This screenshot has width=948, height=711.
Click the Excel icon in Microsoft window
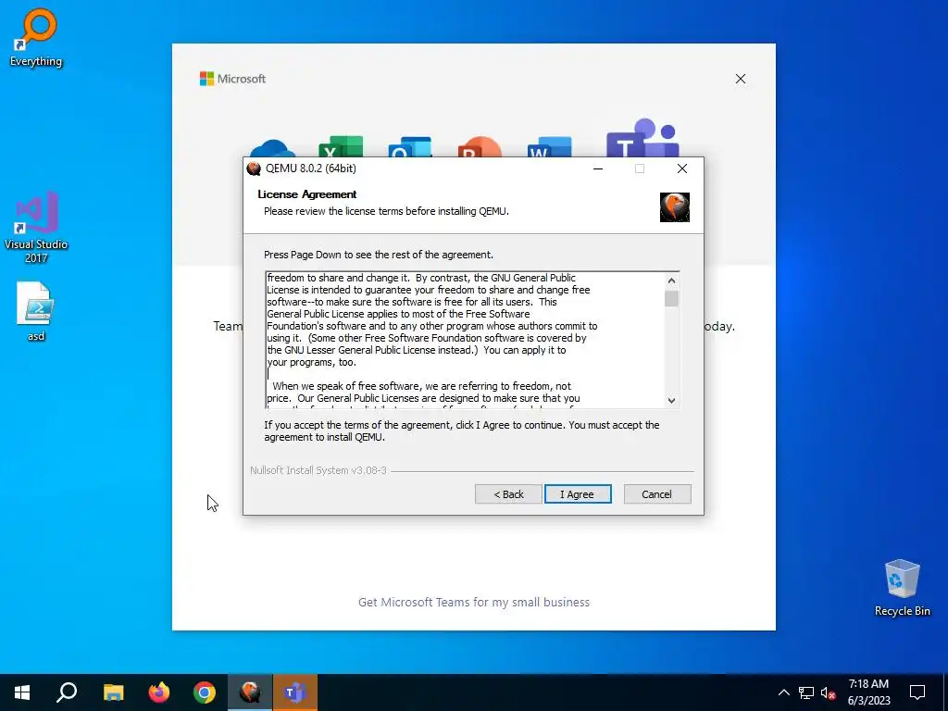point(341,147)
